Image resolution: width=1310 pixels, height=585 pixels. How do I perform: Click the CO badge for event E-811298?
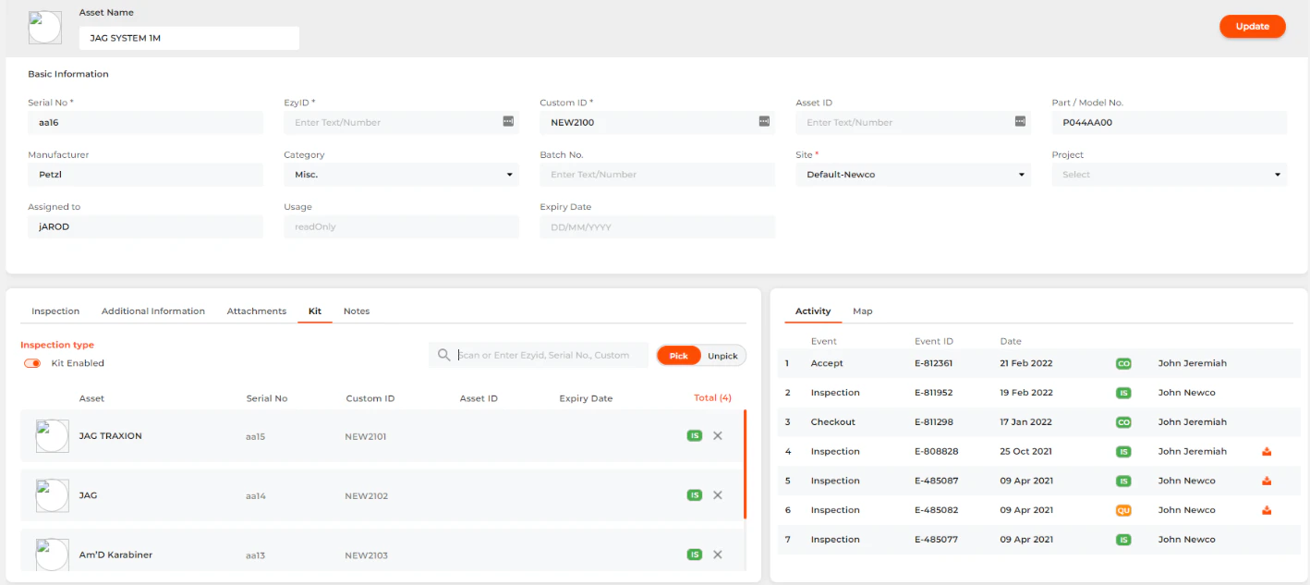tap(1123, 422)
